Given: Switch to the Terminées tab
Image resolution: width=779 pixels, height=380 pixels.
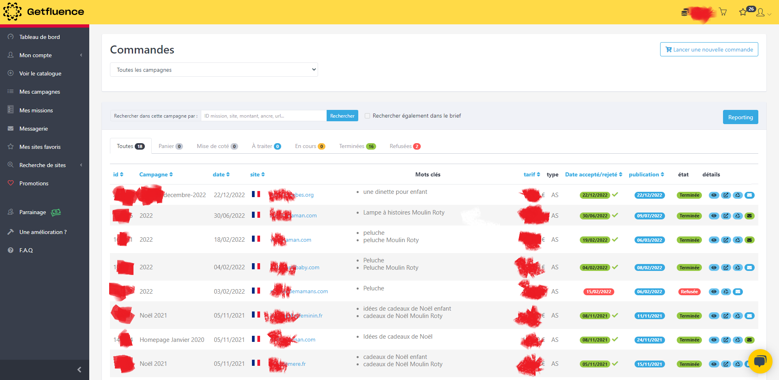Looking at the screenshot, I should point(356,146).
